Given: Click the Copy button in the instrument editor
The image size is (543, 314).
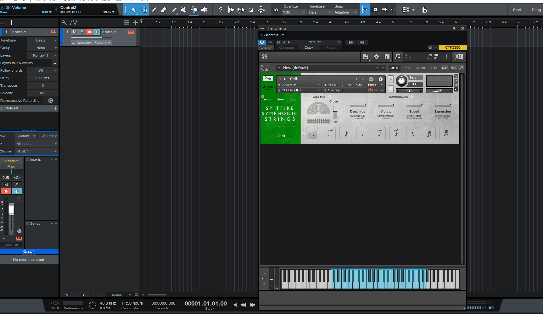Looking at the screenshot, I should (x=309, y=47).
